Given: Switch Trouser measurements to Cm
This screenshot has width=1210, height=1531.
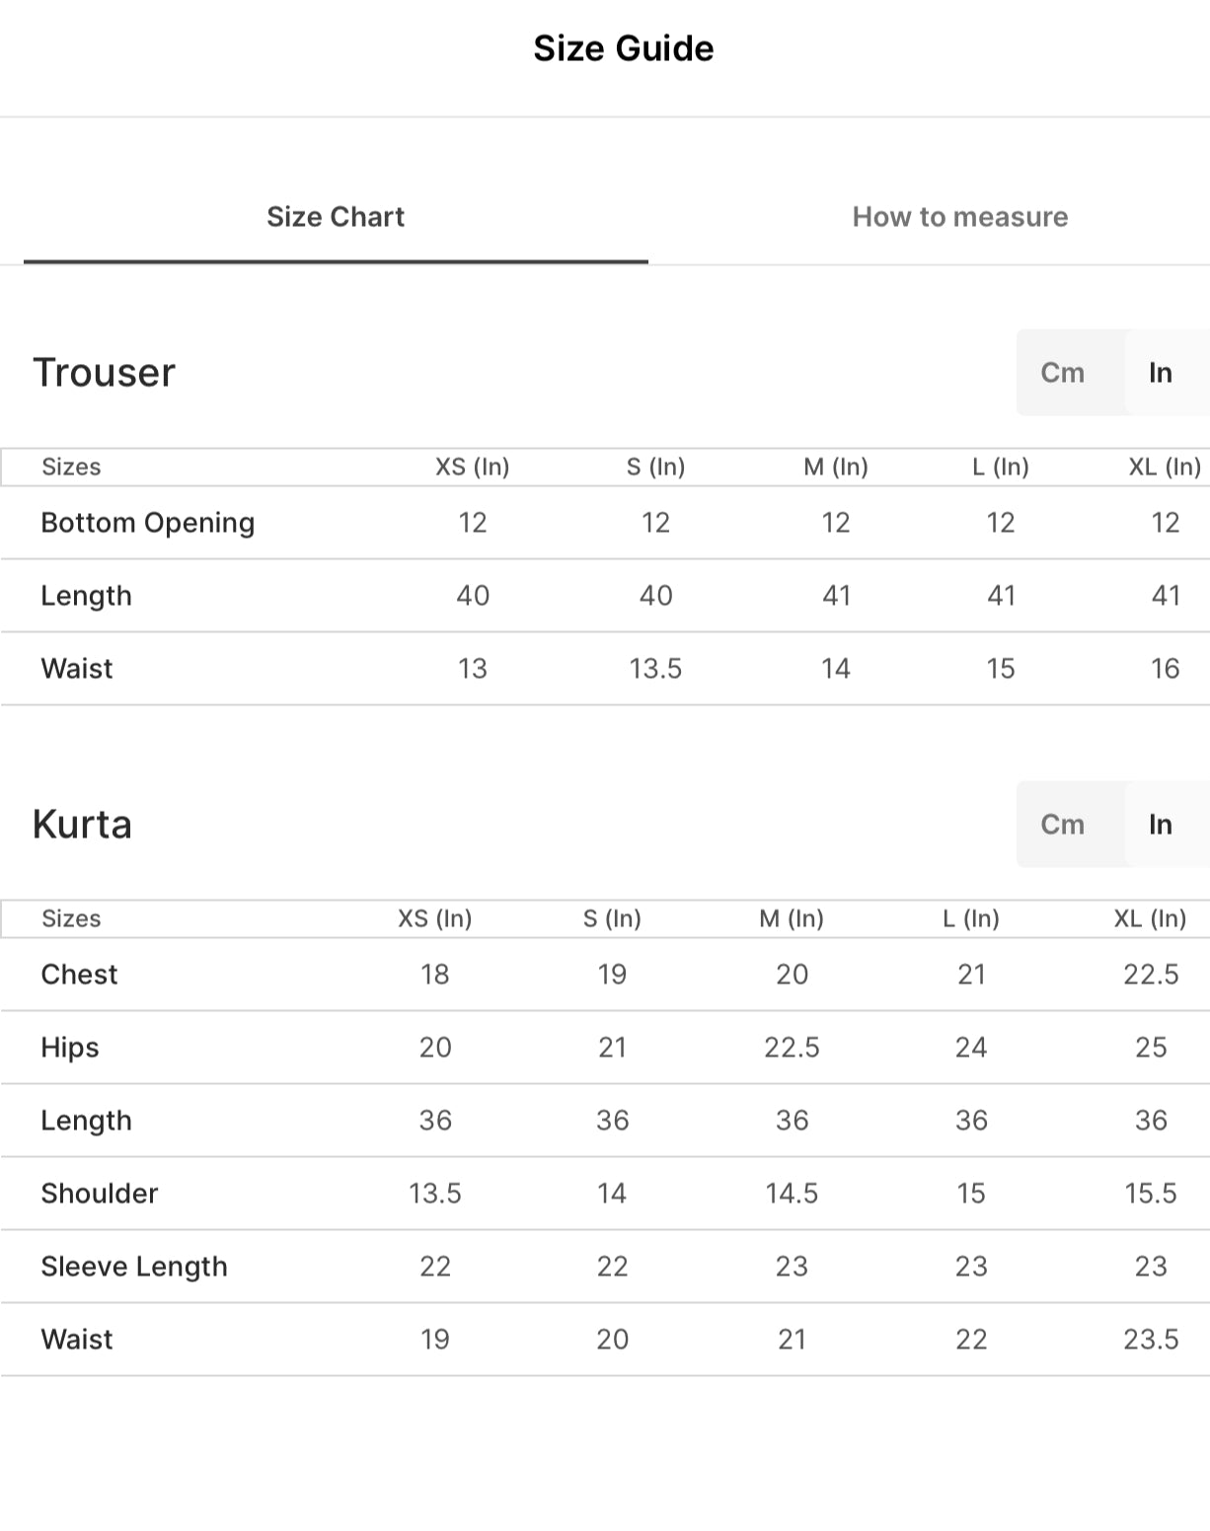Looking at the screenshot, I should point(1062,373).
